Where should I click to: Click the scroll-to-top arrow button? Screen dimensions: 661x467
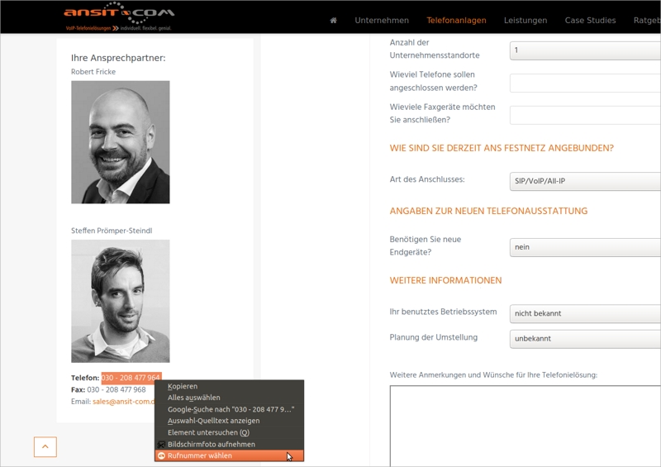point(45,447)
